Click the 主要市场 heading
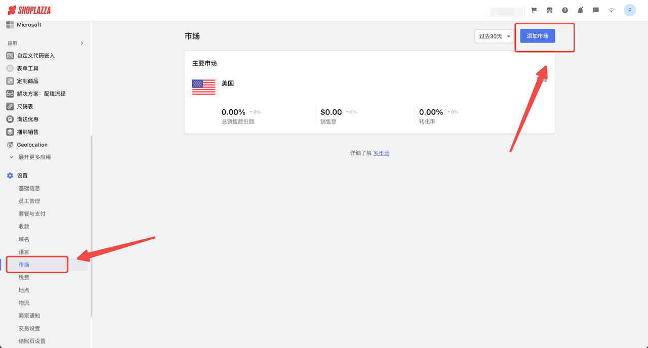The image size is (648, 348). tap(205, 63)
